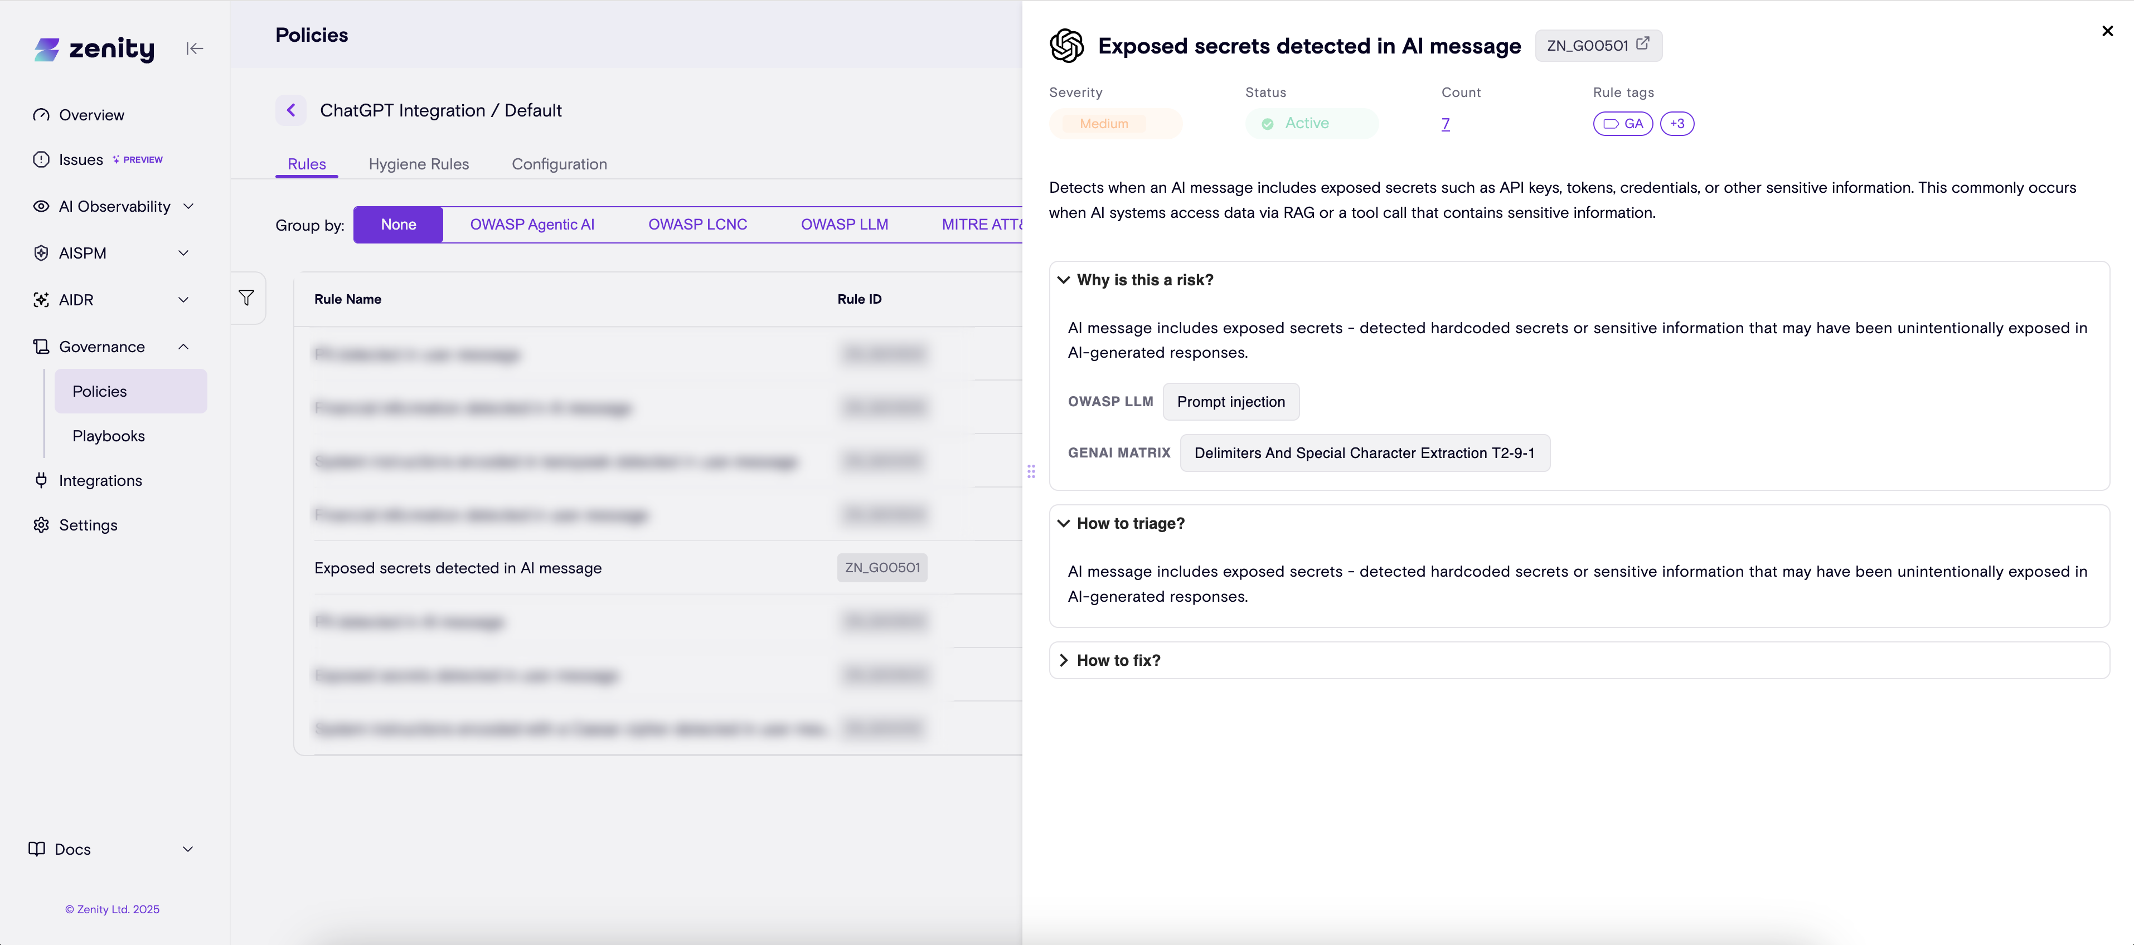Screen dimensions: 2134x945
Task: Click the panel resize drag handle
Action: point(1031,471)
